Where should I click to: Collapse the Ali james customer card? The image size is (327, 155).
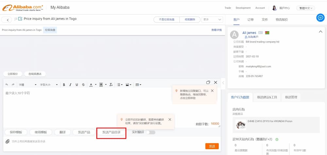pyautogui.click(x=320, y=32)
